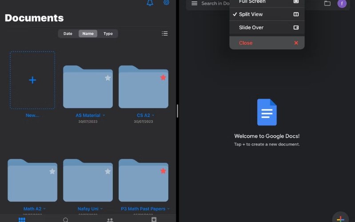Expand CS A2 folder options chevron
Image resolution: width=355 pixels, height=222 pixels.
point(153,115)
